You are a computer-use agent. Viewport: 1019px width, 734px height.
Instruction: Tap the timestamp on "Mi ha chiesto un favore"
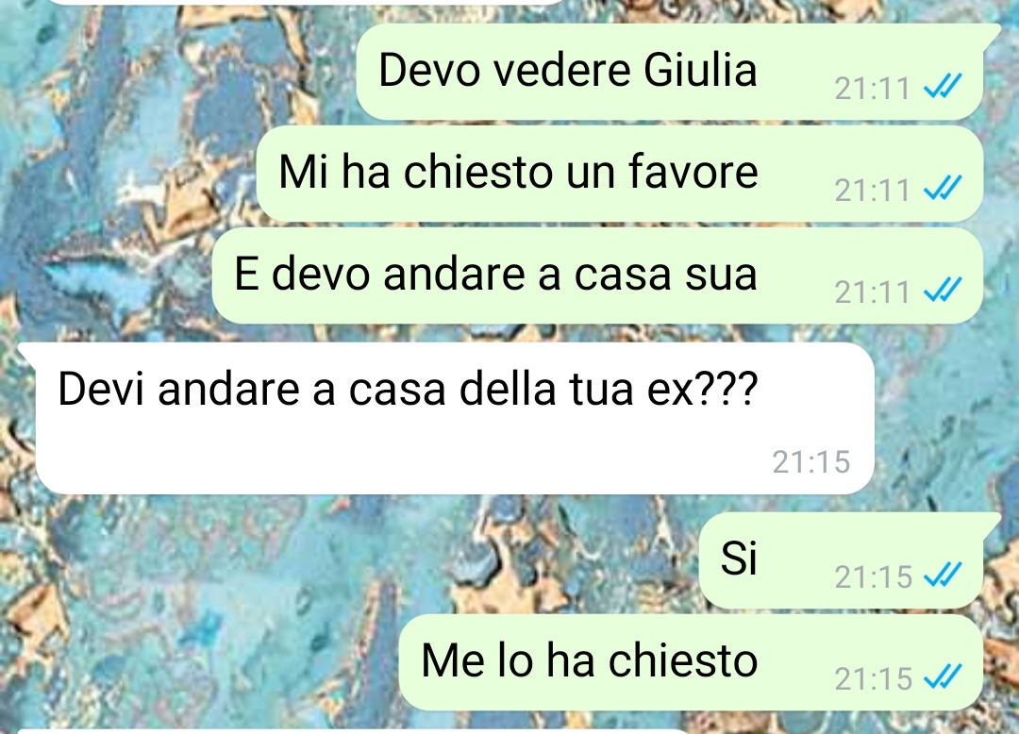(873, 191)
